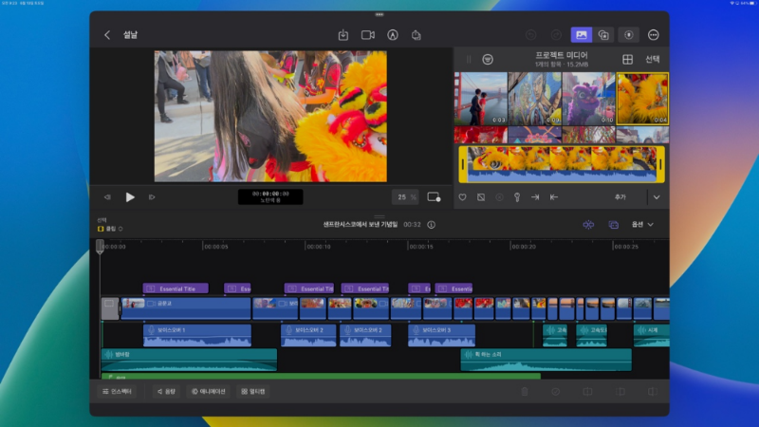Toggle the 음량 volume panel

tap(167, 391)
